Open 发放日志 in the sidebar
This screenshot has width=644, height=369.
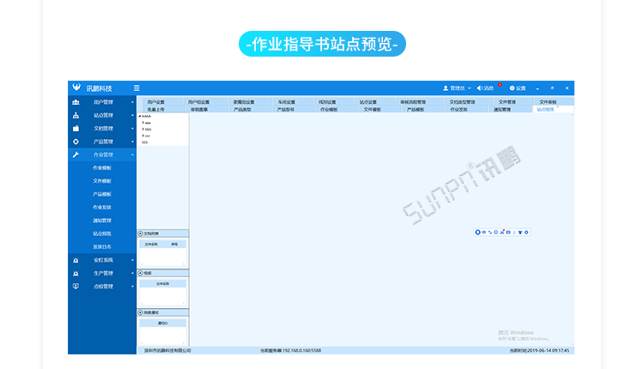102,246
